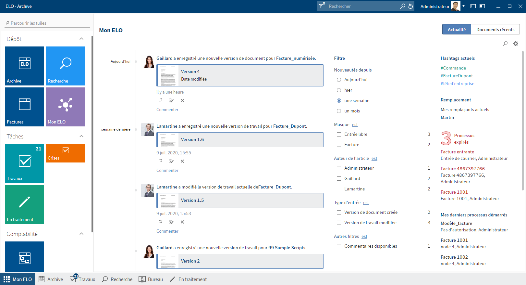
Task: Switch to the Actualité tab
Action: tap(457, 29)
